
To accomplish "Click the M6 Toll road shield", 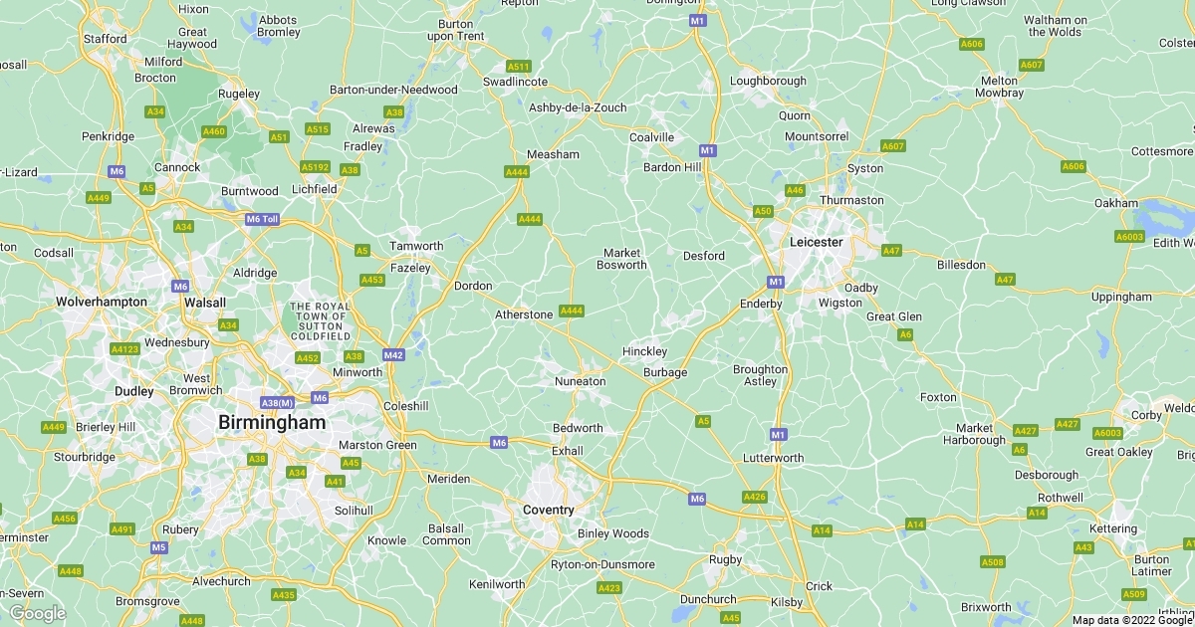I will point(262,219).
